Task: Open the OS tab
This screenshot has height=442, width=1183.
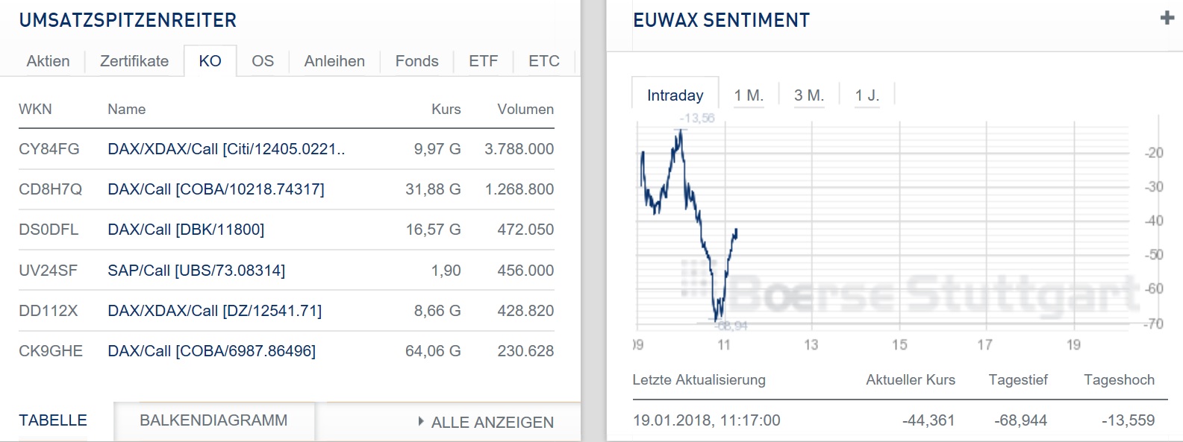Action: (x=262, y=61)
